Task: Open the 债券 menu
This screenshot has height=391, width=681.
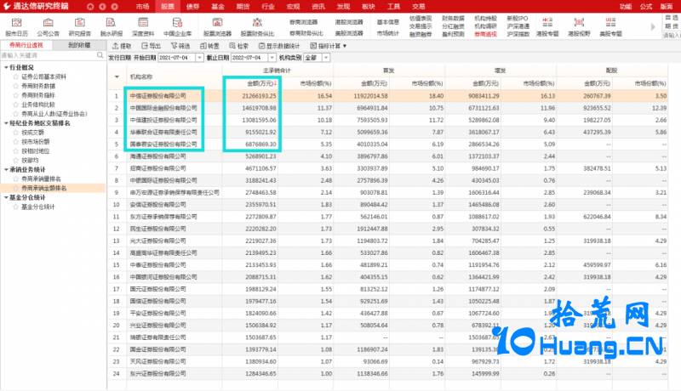Action: click(193, 7)
